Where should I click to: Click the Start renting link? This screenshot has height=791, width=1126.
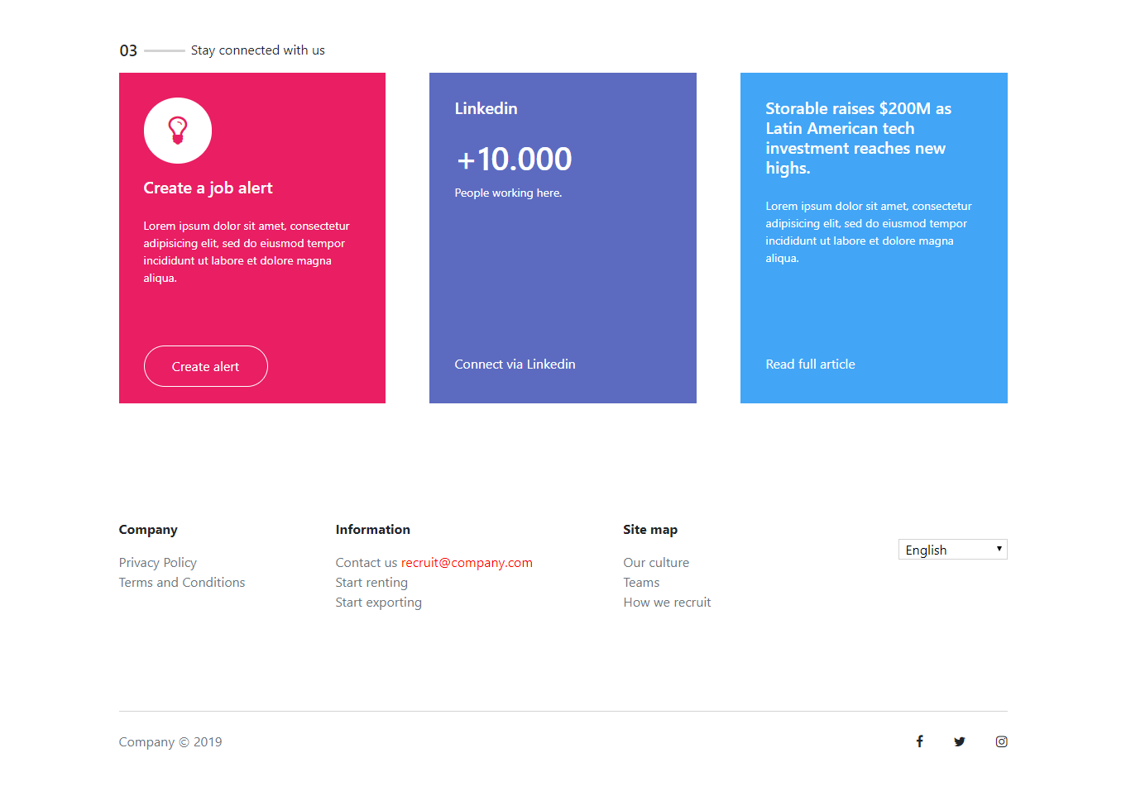click(371, 582)
